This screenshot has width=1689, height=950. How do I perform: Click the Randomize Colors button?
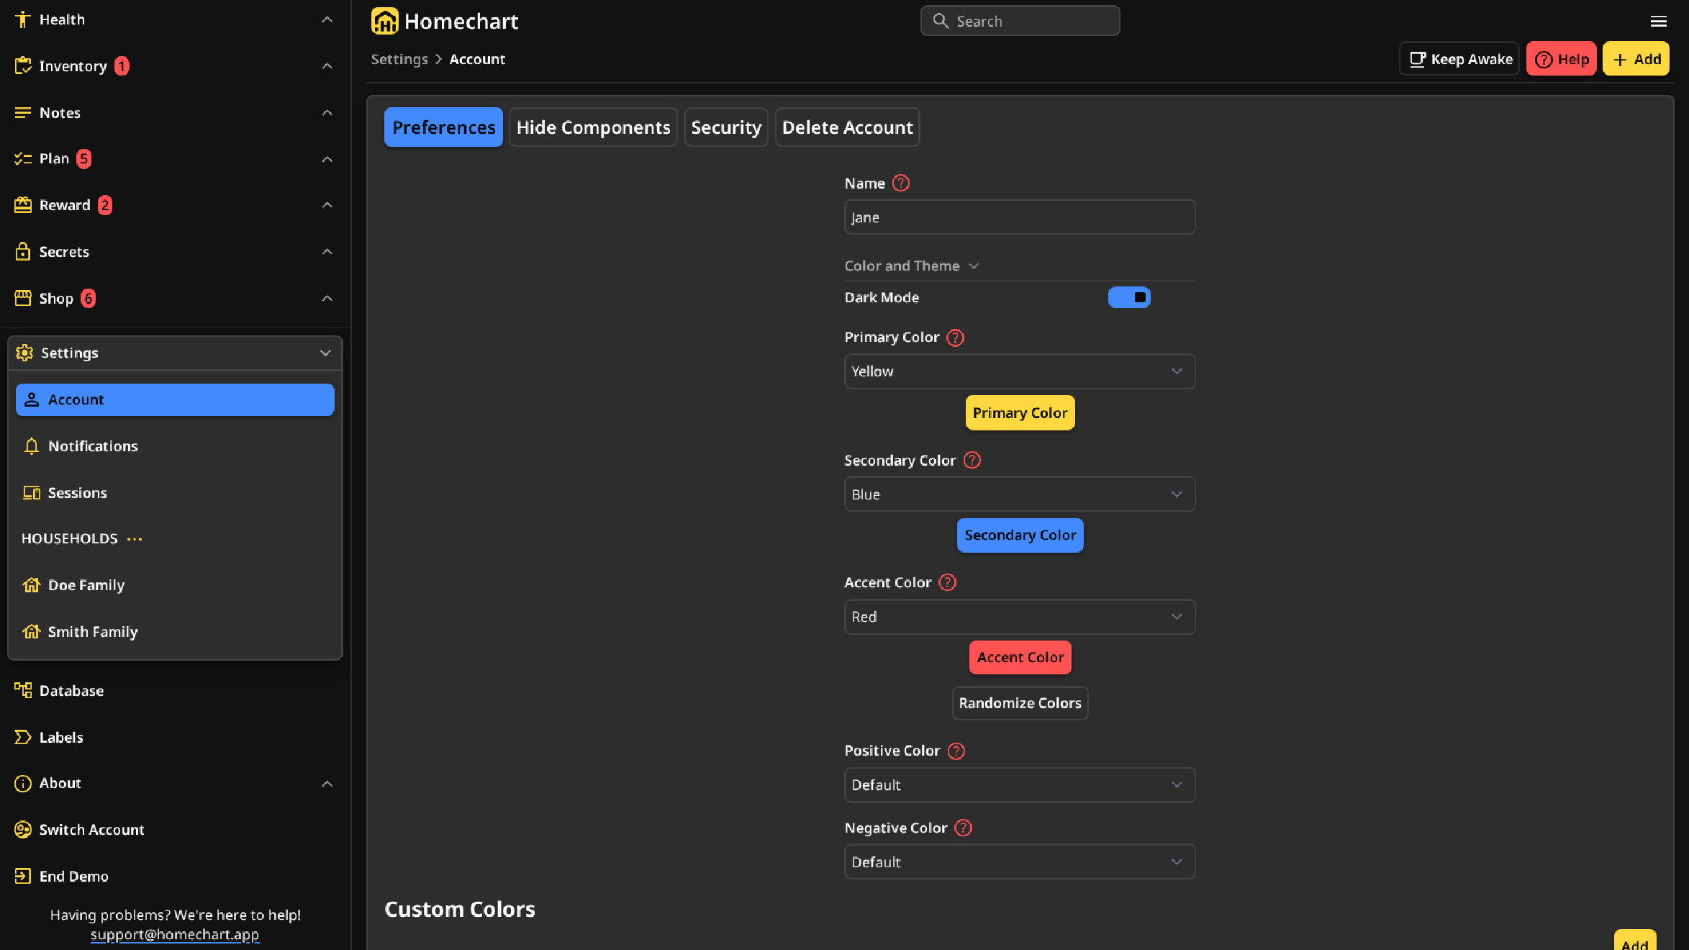point(1020,703)
